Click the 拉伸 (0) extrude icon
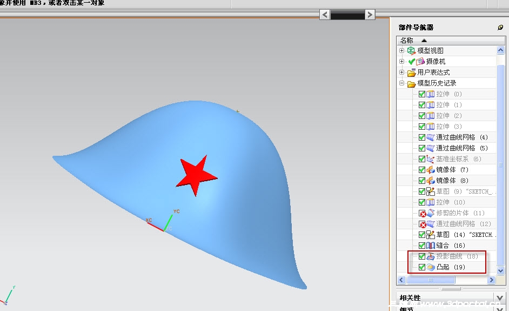 click(x=431, y=94)
